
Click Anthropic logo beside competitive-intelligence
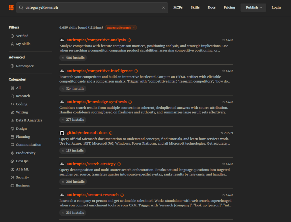(62, 71)
